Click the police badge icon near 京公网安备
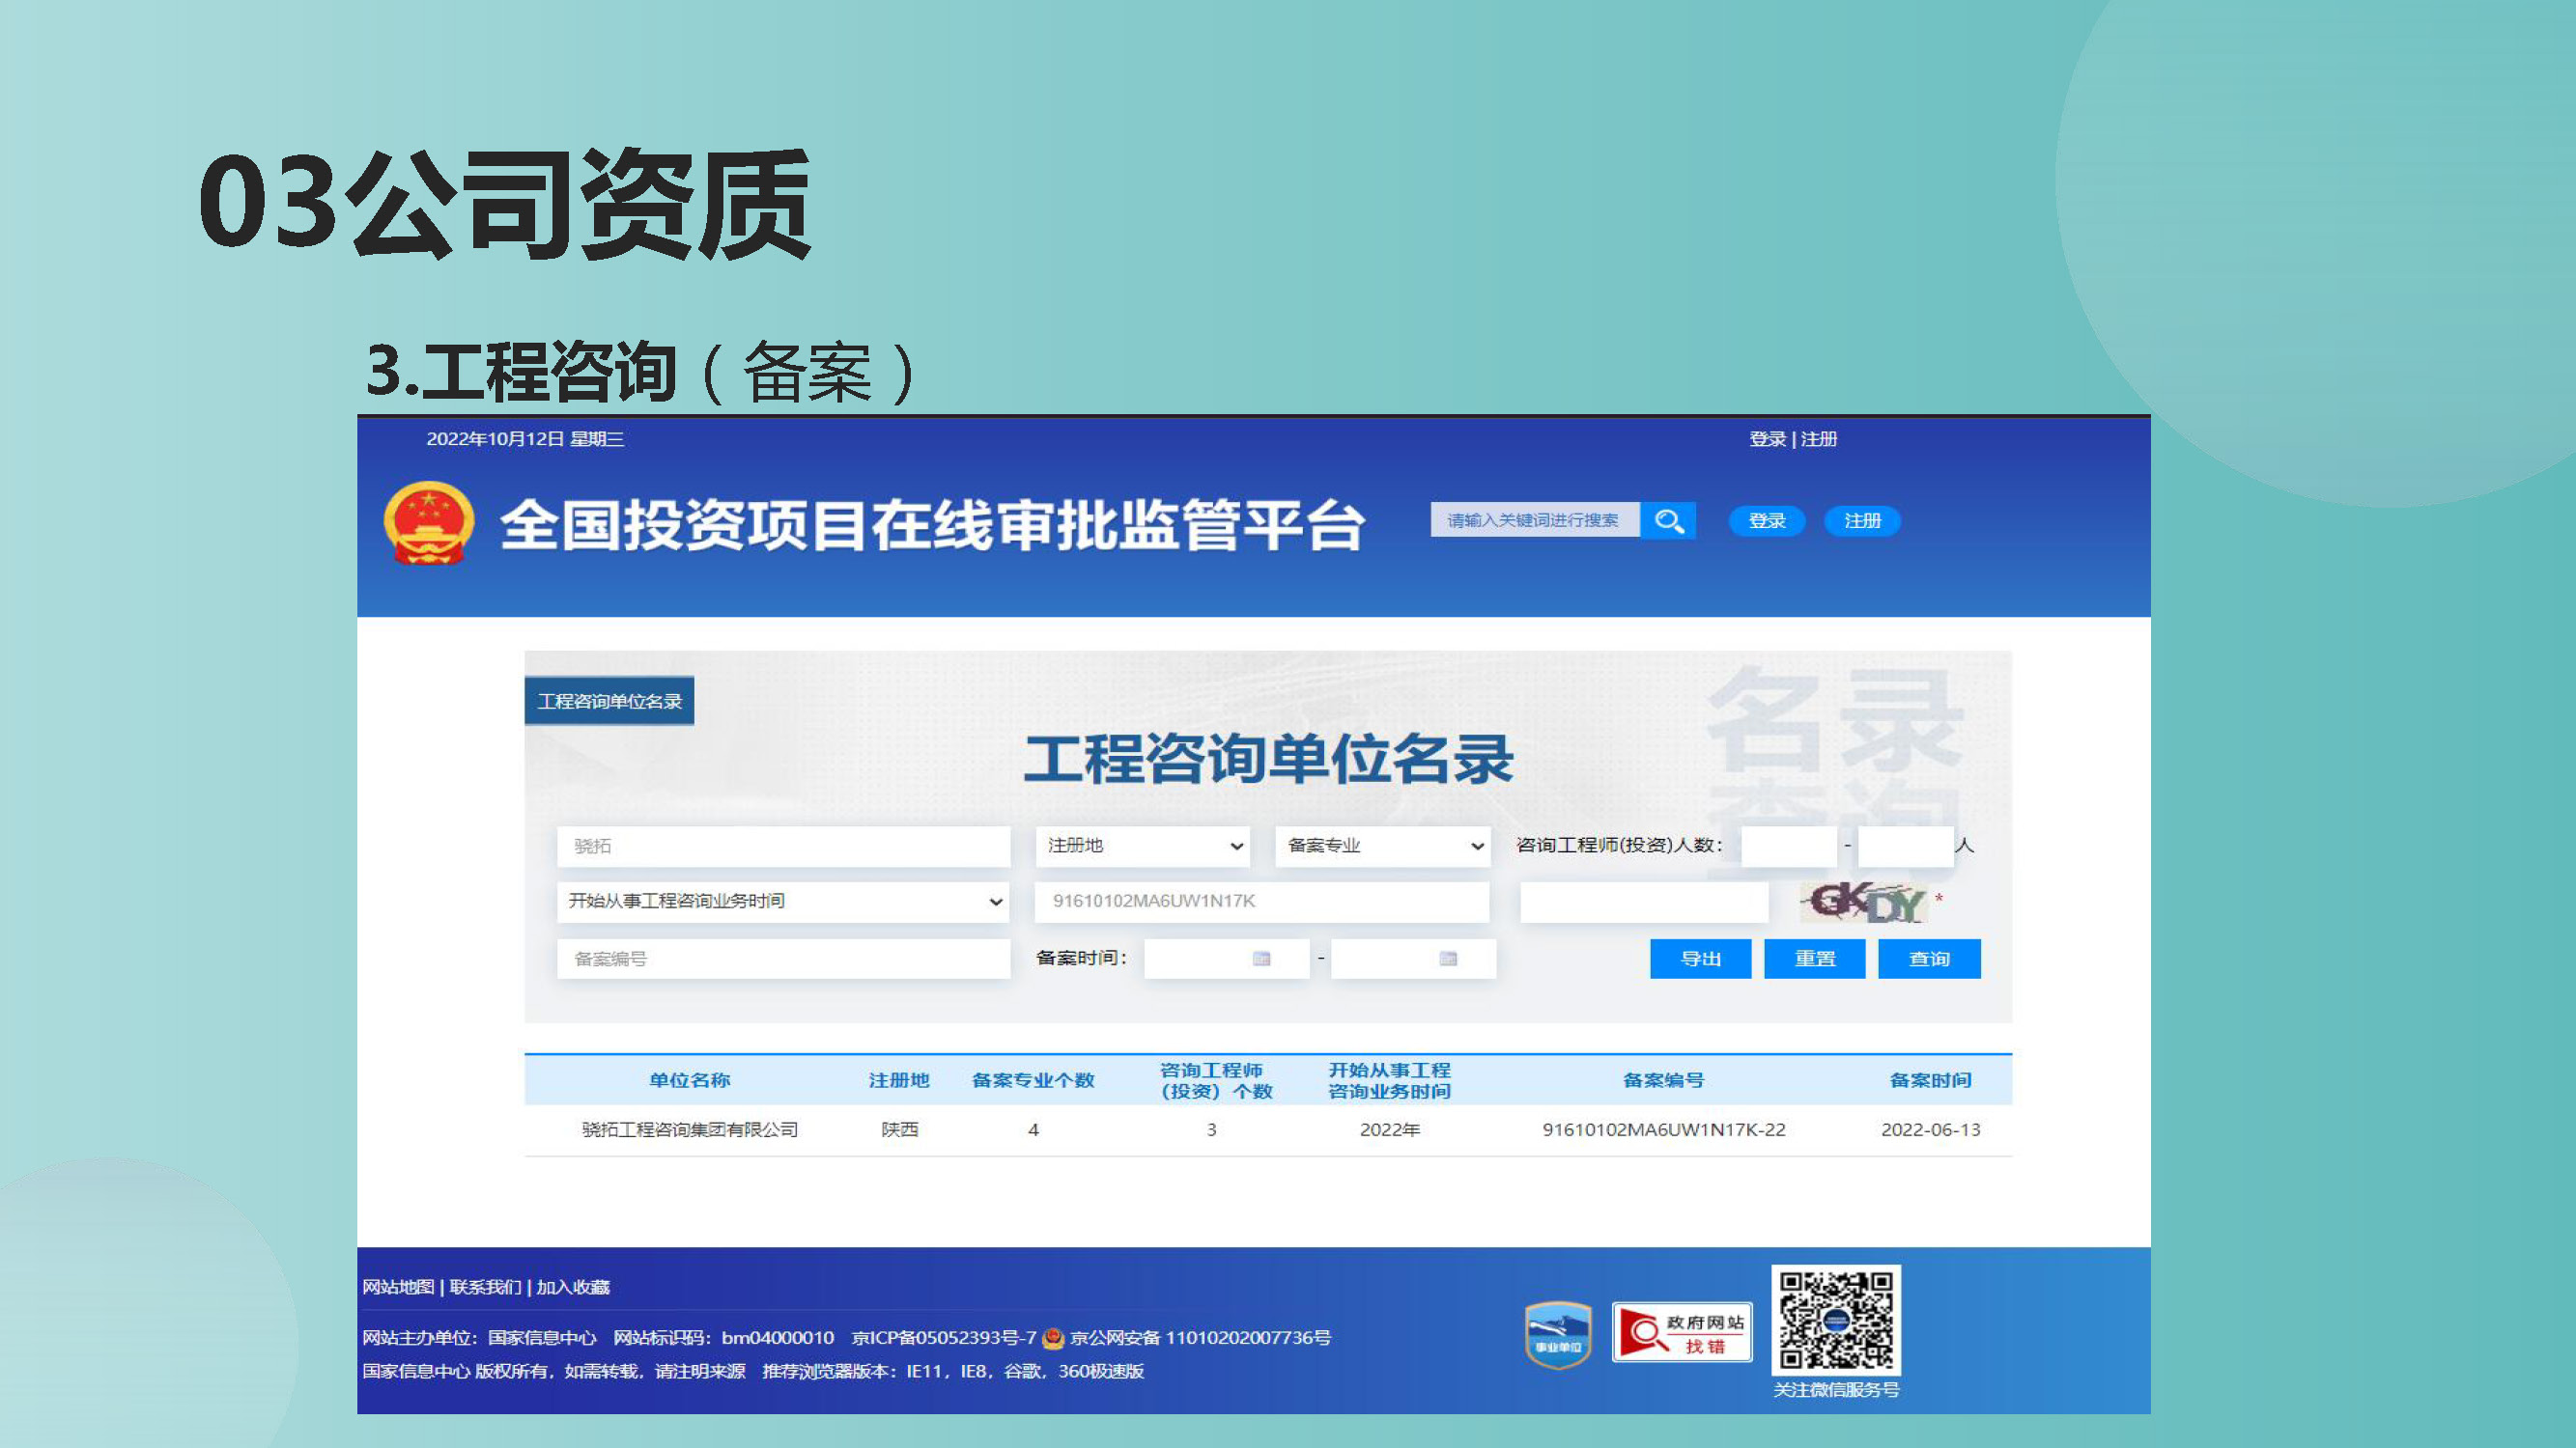This screenshot has width=2576, height=1448. tap(1053, 1337)
